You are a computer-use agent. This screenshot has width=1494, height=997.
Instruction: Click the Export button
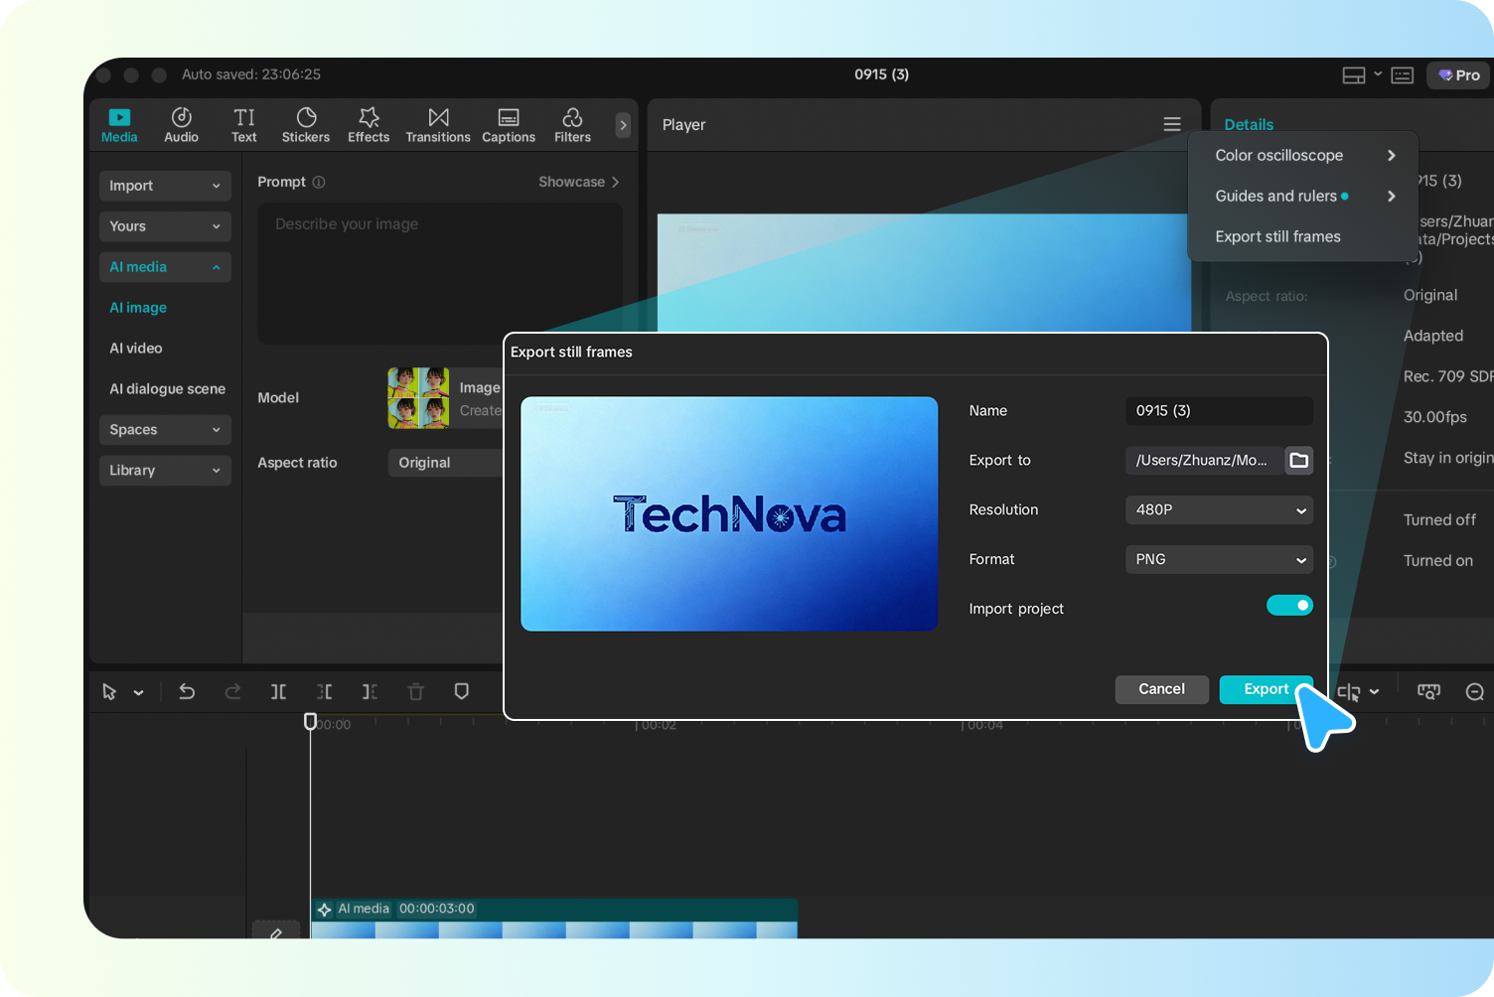pos(1265,689)
